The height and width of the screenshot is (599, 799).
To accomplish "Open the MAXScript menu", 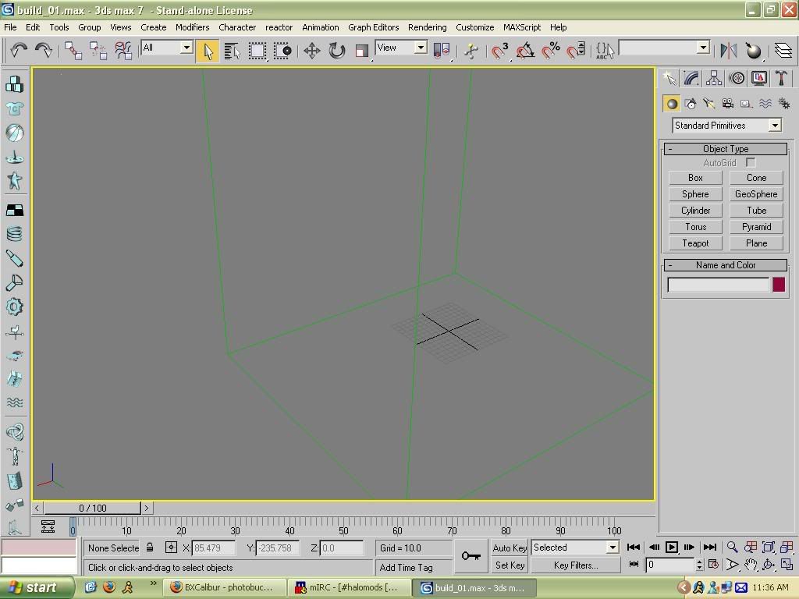I will 522,27.
